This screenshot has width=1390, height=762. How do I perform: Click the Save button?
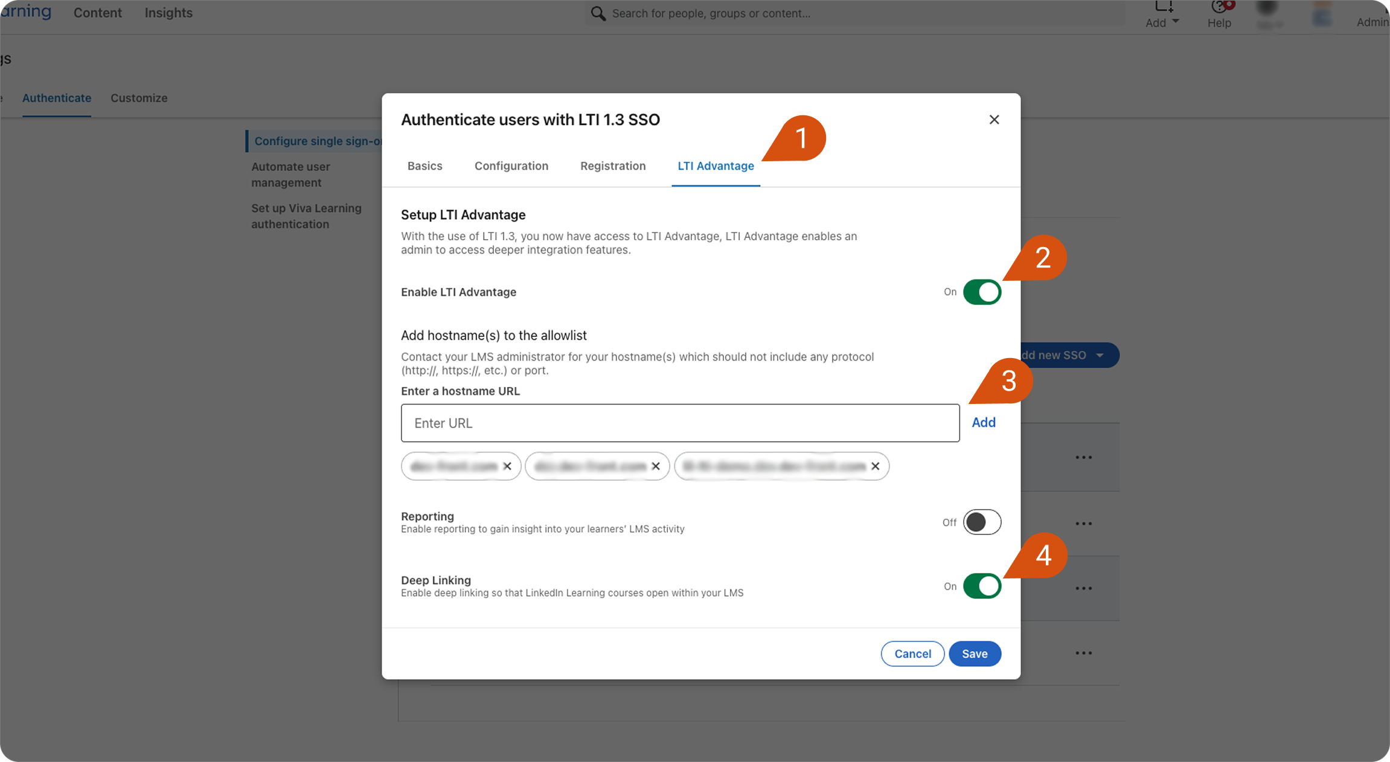975,654
